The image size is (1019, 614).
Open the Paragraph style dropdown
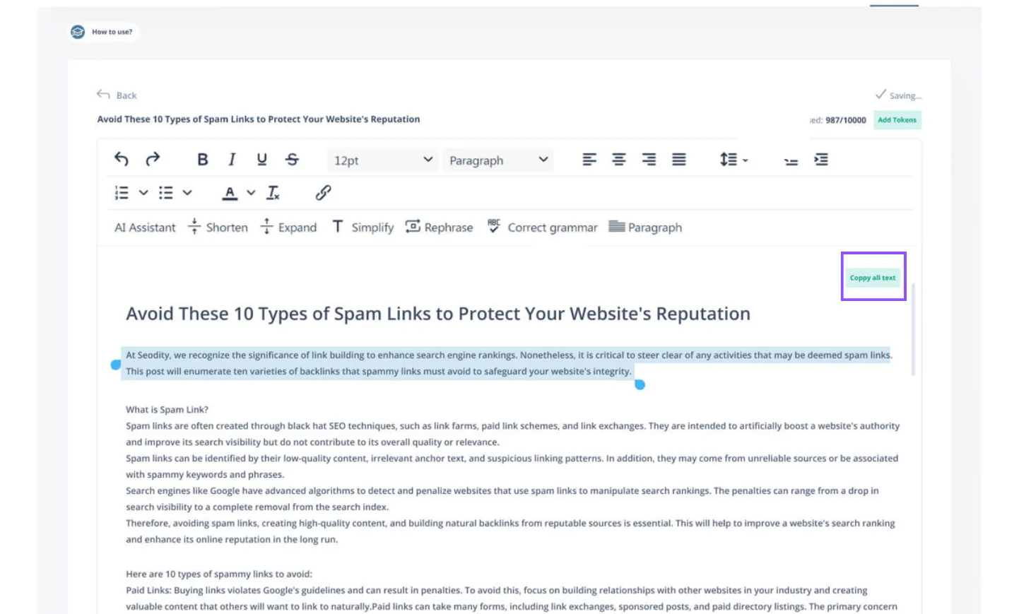pyautogui.click(x=498, y=160)
